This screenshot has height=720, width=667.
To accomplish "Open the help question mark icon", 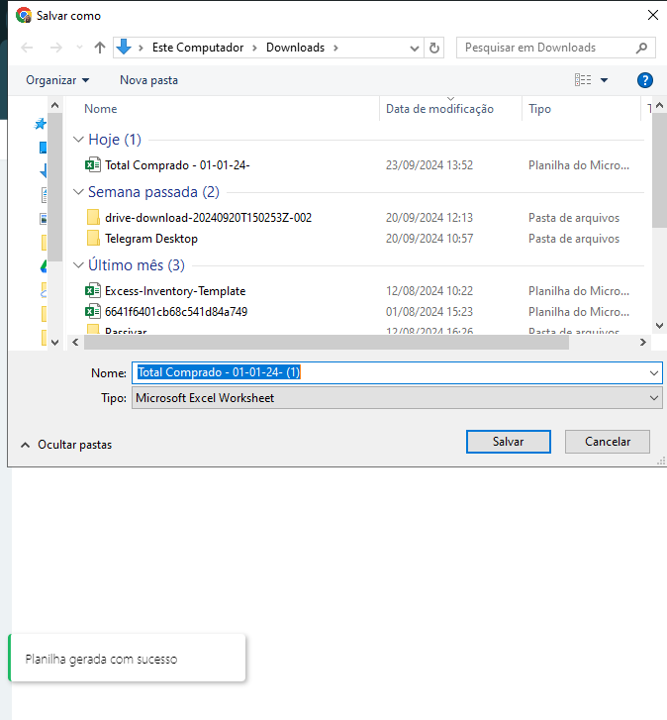I will tap(644, 80).
